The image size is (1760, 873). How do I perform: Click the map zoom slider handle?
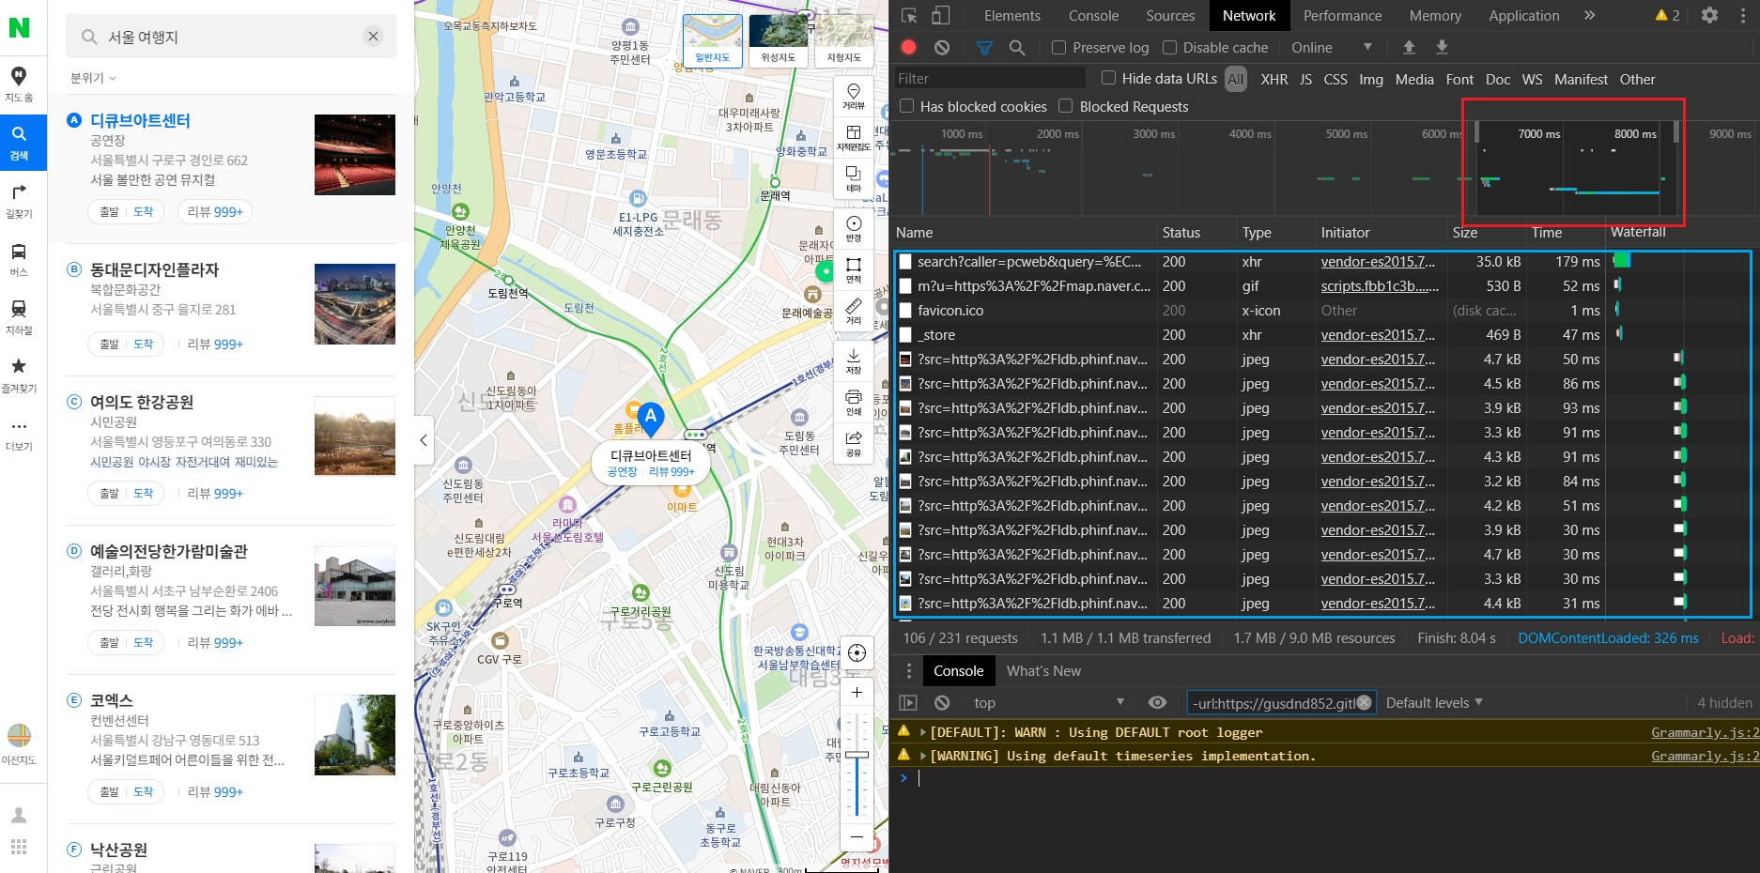[x=857, y=755]
